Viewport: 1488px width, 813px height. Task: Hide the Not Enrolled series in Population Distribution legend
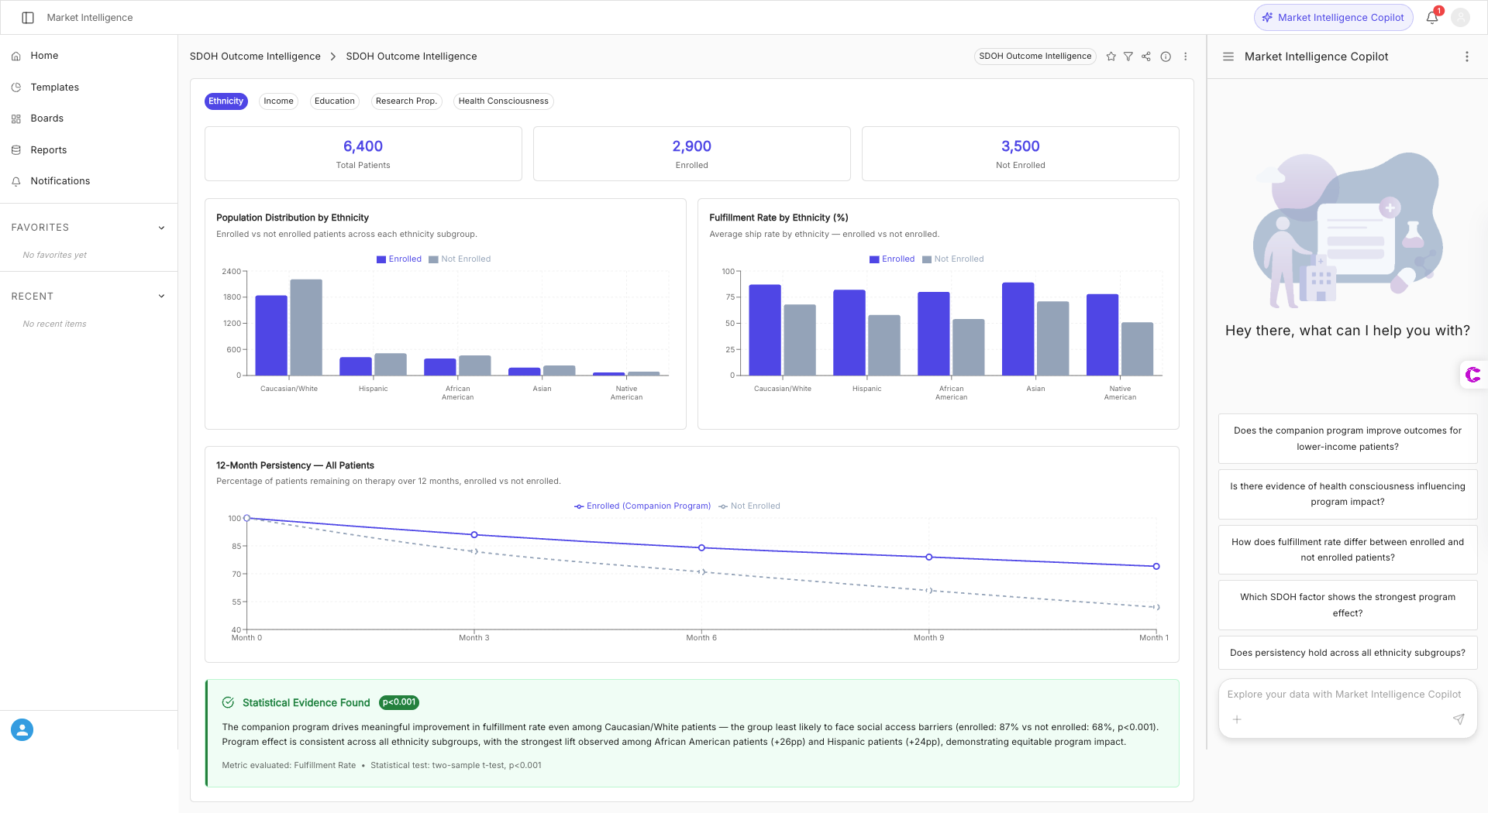coord(460,259)
